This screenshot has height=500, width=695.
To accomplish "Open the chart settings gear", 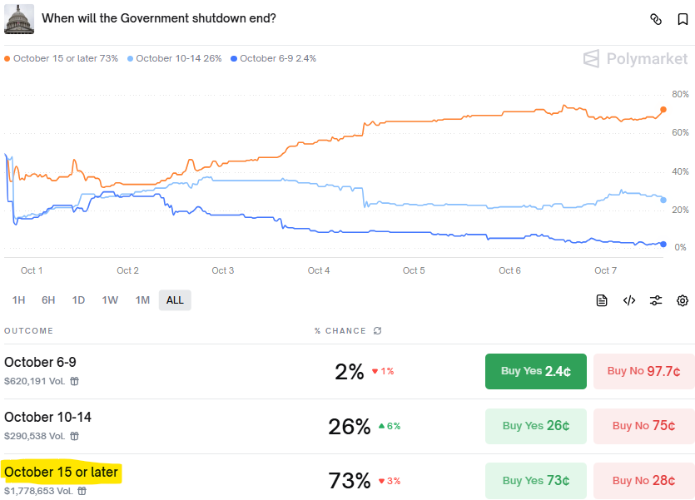I will pos(683,300).
